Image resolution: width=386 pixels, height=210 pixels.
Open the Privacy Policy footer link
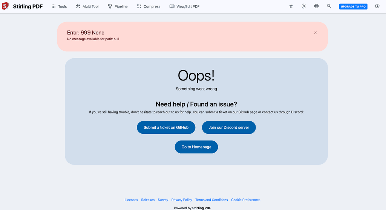pos(182,200)
